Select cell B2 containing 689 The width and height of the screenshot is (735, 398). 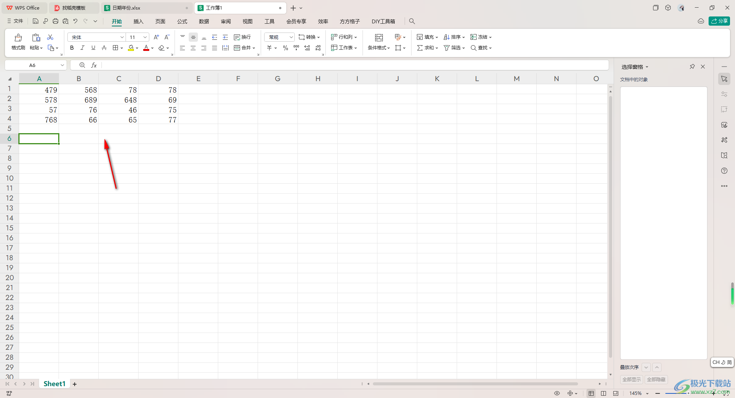(x=79, y=100)
